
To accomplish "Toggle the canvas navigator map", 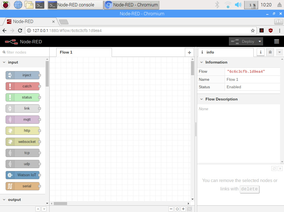I will (189, 209).
